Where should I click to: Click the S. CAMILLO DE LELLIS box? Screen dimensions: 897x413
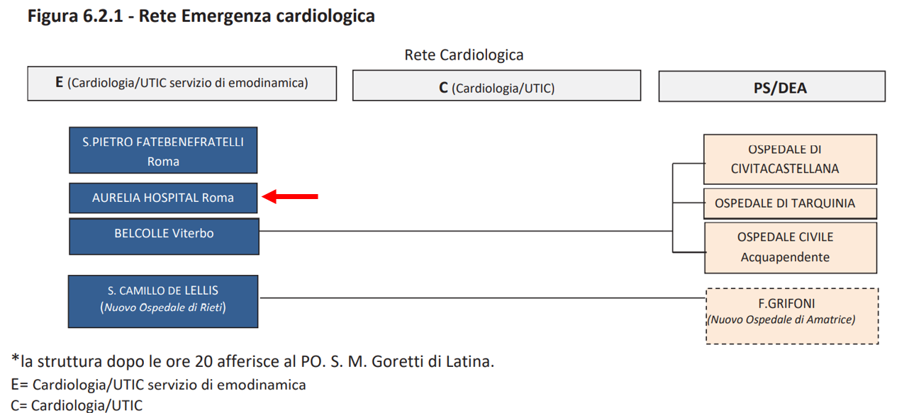pos(163,301)
